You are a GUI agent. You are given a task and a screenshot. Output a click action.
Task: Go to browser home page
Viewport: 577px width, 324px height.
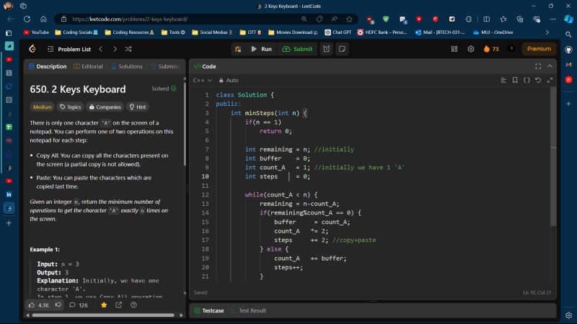[x=43, y=19]
